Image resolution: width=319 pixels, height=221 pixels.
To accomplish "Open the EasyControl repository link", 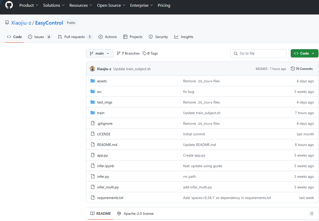I will 49,23.
